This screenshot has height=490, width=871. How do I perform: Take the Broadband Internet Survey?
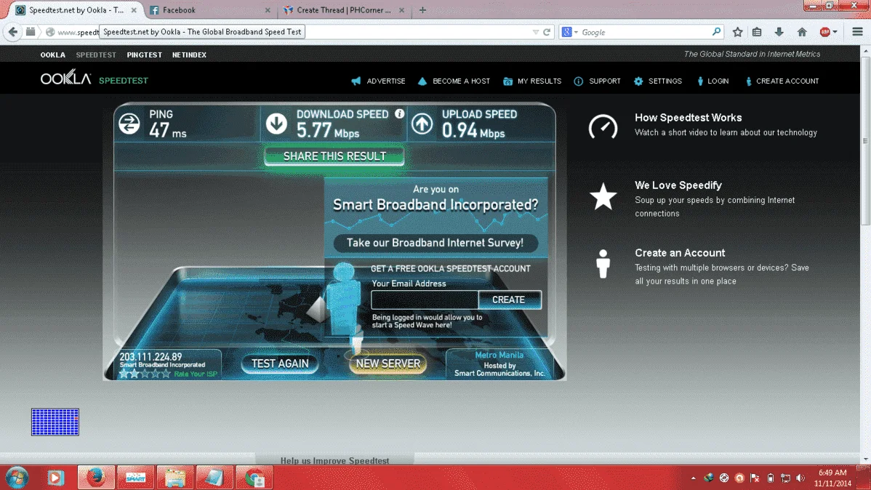coord(435,243)
